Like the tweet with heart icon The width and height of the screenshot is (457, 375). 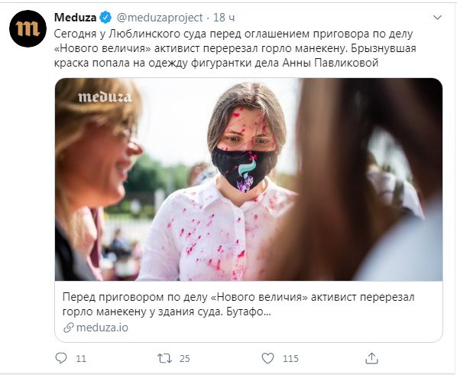267,358
